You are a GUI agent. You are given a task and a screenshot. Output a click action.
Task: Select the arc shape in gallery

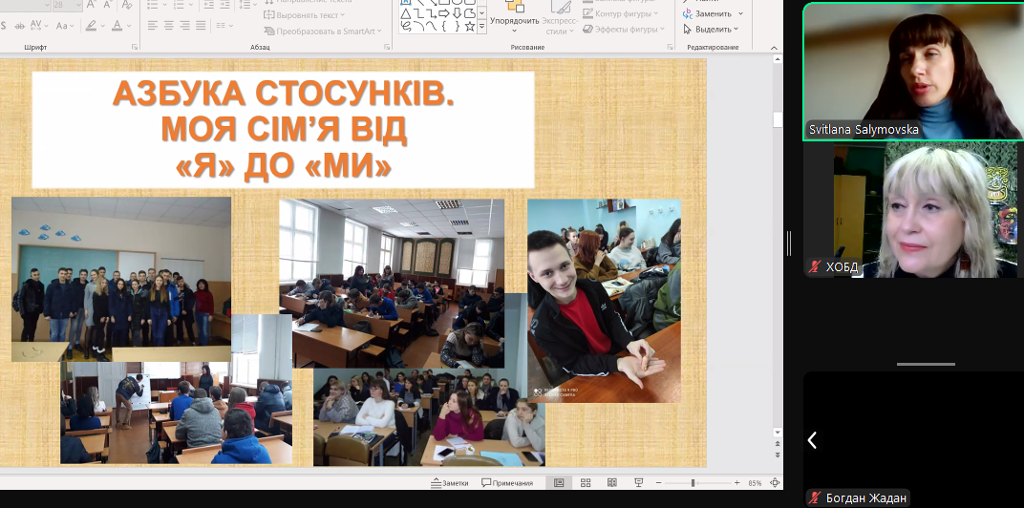(x=418, y=26)
